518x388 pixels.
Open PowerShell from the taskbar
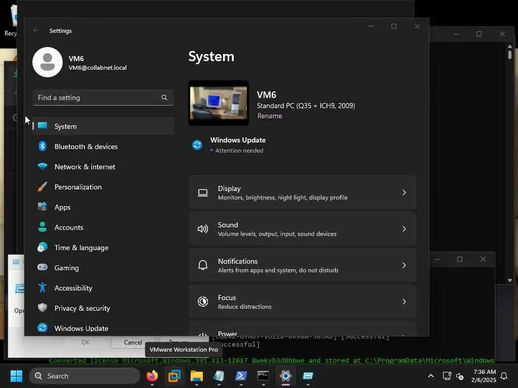pyautogui.click(x=241, y=376)
